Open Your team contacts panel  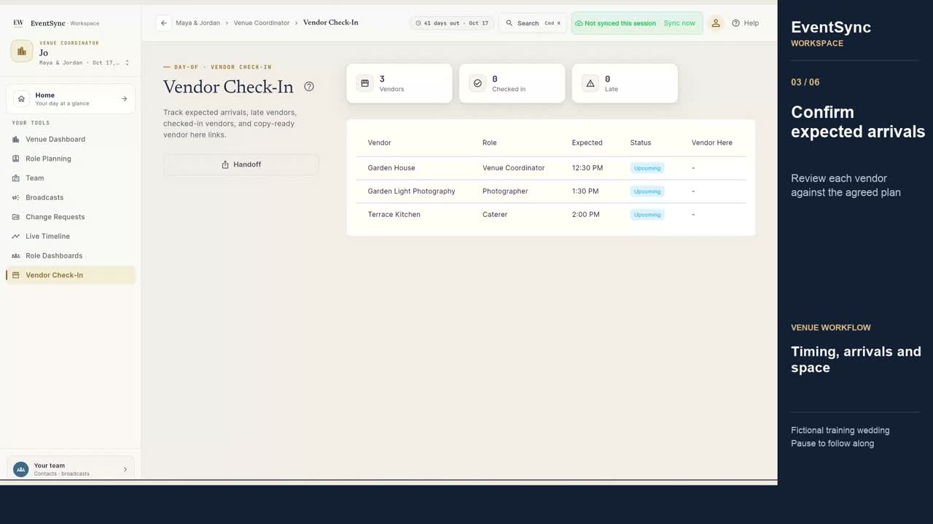(x=71, y=469)
